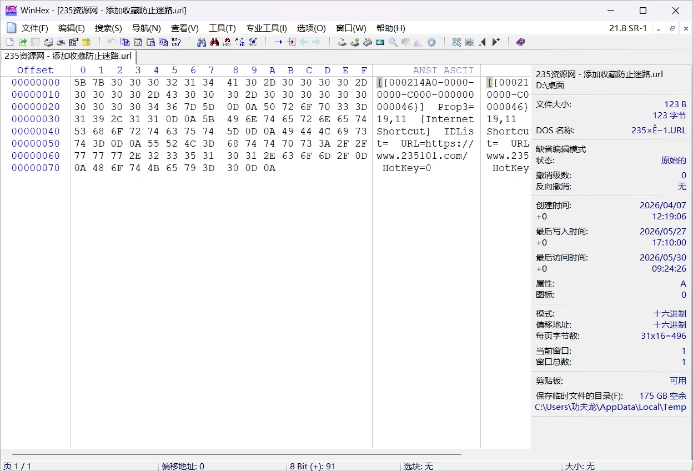Select hex byte 5B at offset 00000000
This screenshot has height=471, width=693.
click(x=80, y=82)
